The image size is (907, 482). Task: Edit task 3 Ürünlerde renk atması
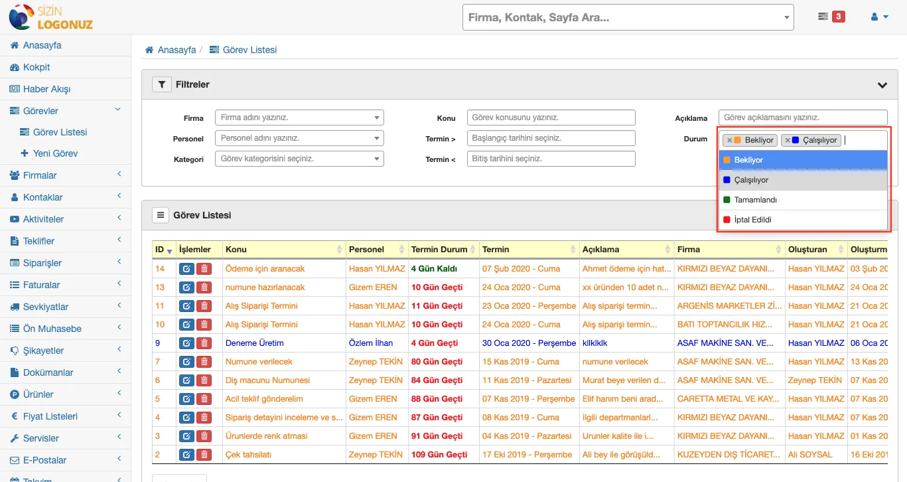pos(186,436)
